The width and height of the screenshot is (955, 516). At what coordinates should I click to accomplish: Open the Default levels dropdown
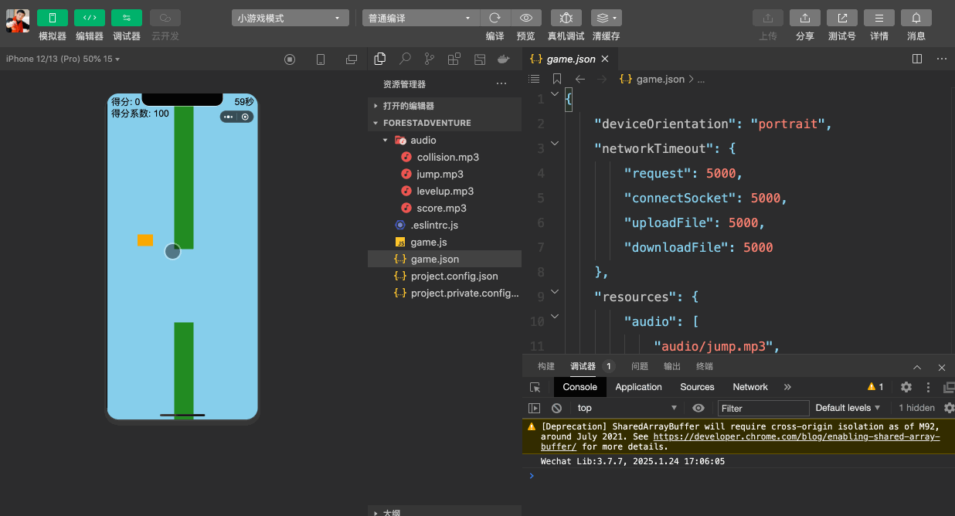848,408
